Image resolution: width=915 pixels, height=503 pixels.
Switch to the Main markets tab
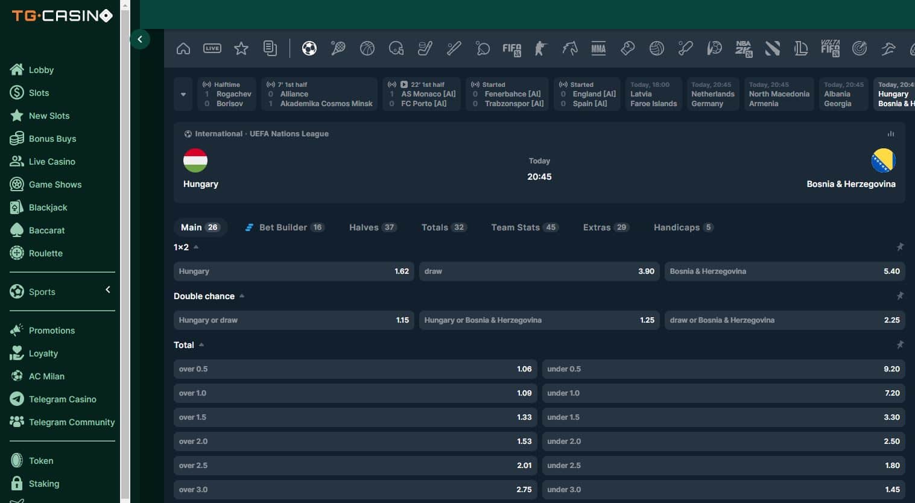(200, 227)
